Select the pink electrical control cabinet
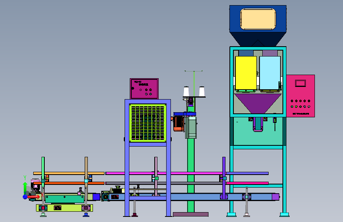This screenshot has height=222, width=343. pos(301,96)
